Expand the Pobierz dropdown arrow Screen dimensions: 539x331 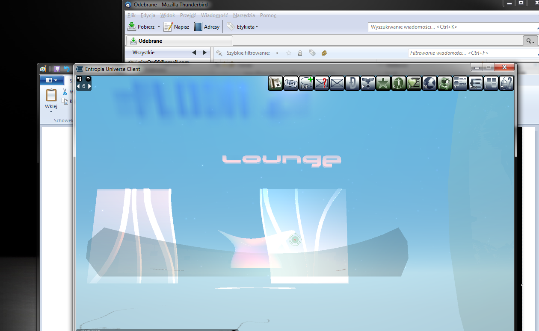pyautogui.click(x=159, y=27)
